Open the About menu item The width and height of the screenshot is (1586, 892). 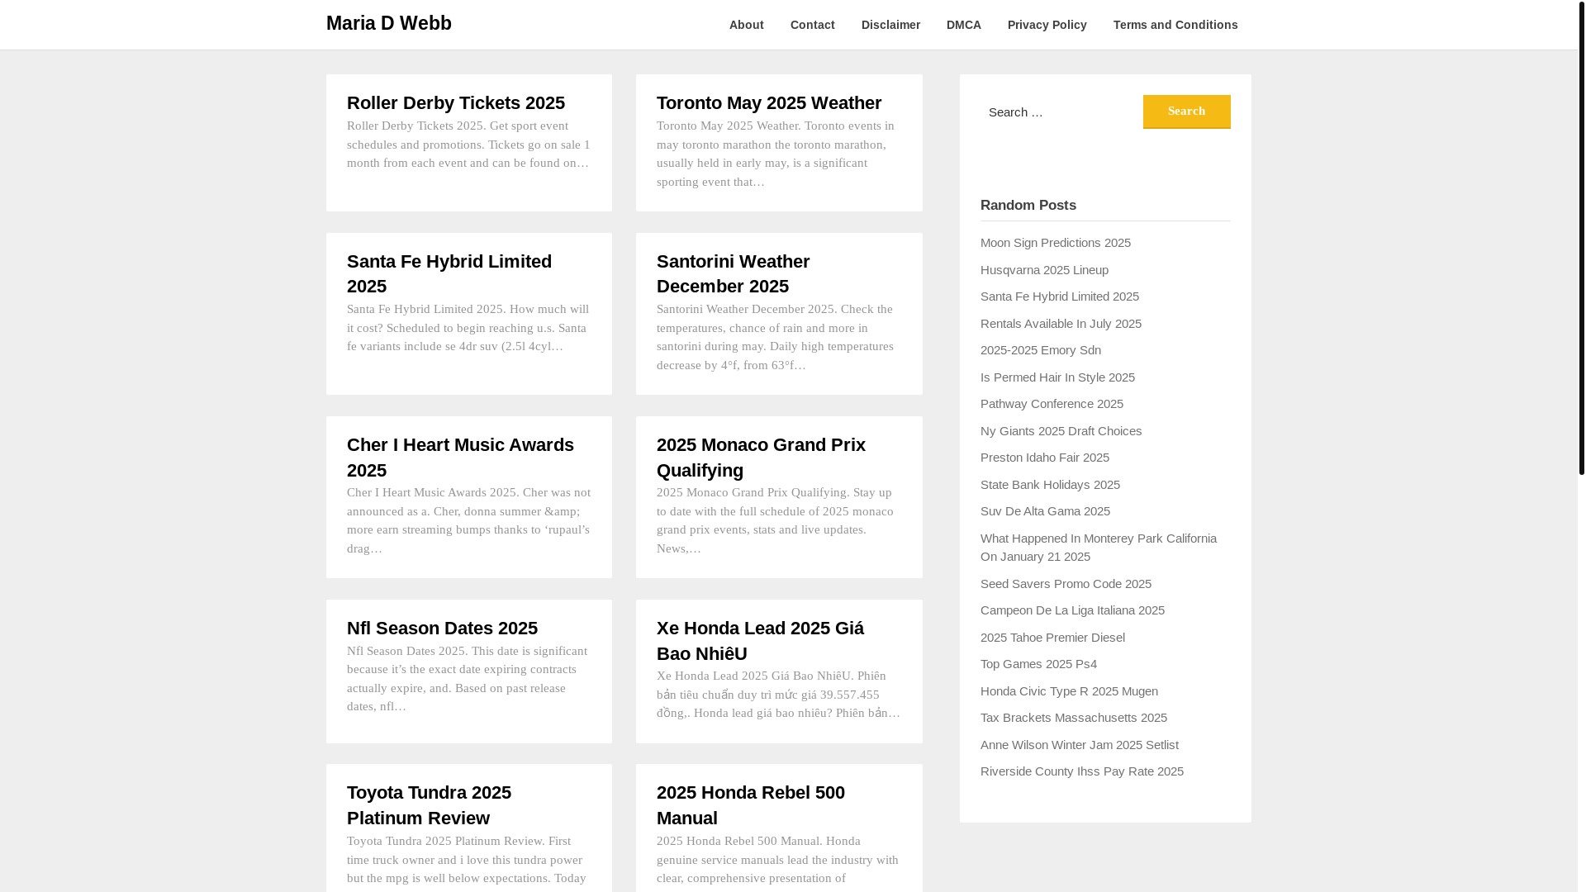tap(746, 25)
